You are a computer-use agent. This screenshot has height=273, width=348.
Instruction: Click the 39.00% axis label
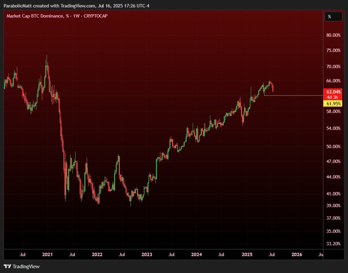coord(333,206)
